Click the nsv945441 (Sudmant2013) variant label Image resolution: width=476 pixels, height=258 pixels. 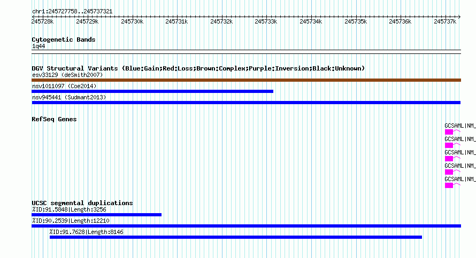tap(69, 97)
